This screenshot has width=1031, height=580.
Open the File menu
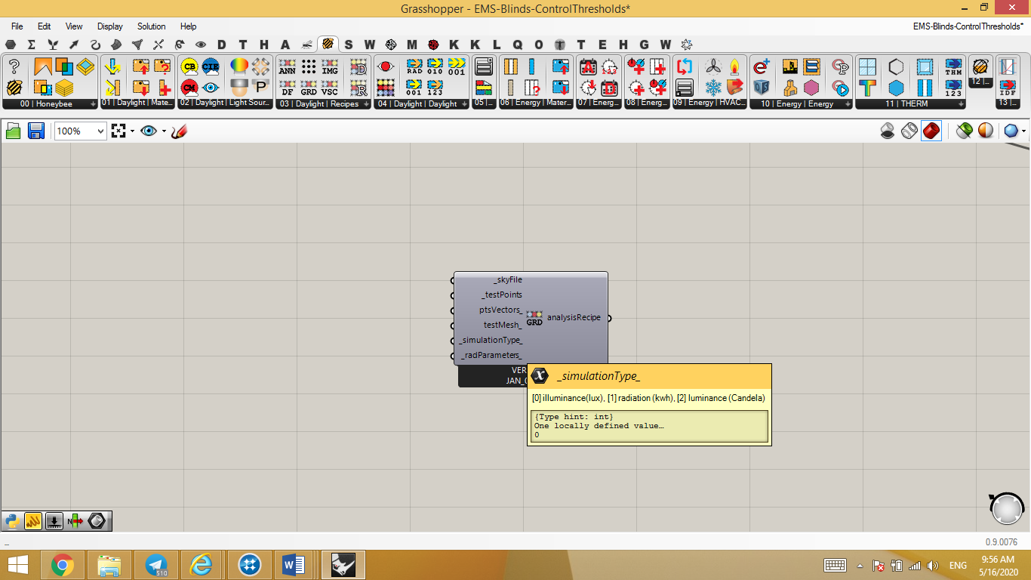(x=17, y=26)
